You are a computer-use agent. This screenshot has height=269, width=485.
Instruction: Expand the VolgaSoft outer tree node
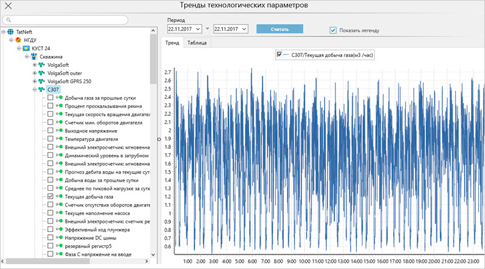35,73
